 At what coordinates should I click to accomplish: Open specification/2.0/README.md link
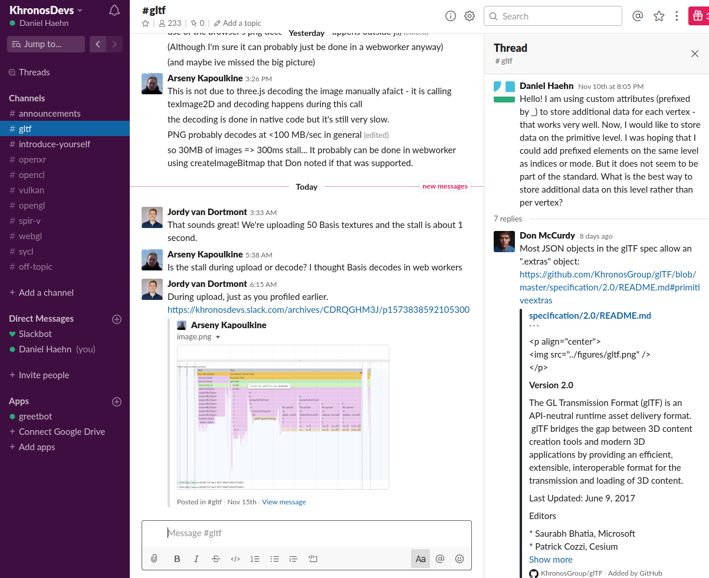point(590,315)
